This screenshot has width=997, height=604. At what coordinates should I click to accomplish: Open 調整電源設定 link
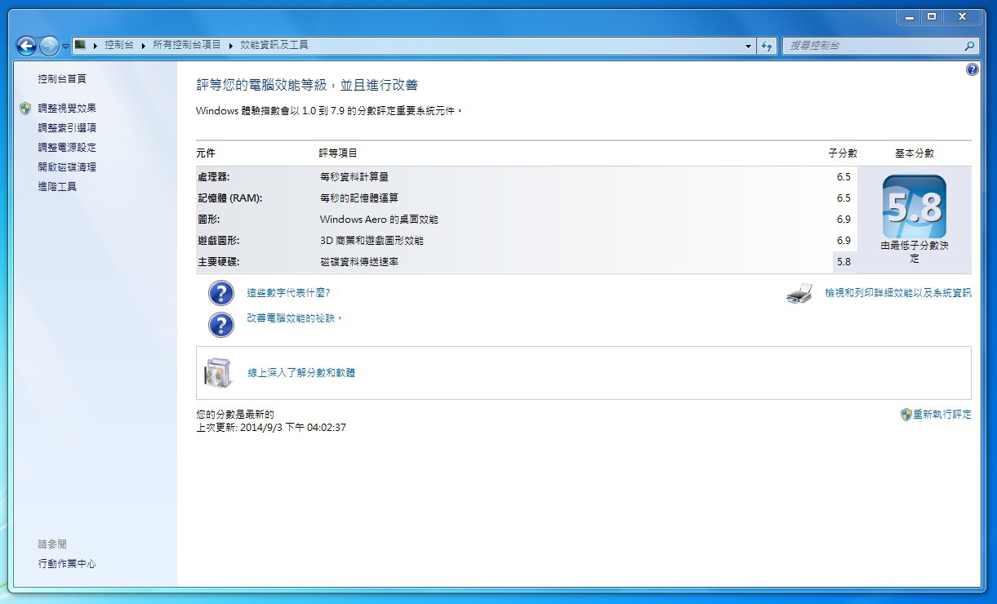click(x=67, y=148)
